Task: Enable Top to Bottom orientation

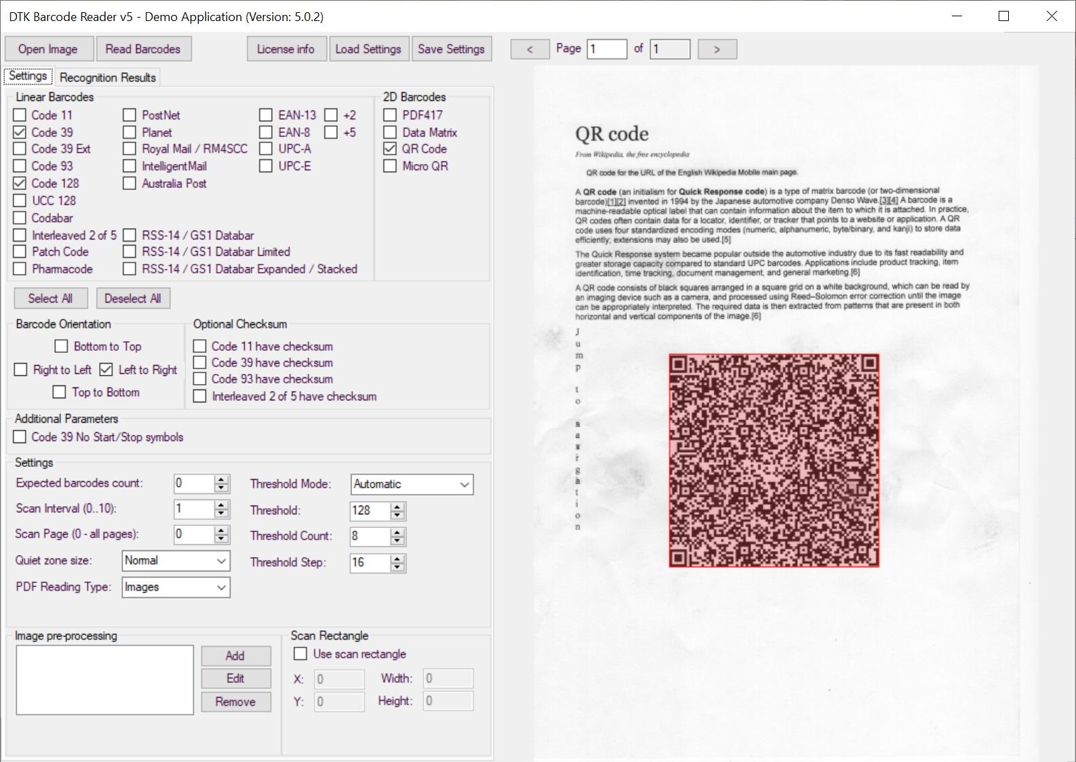Action: tap(60, 392)
